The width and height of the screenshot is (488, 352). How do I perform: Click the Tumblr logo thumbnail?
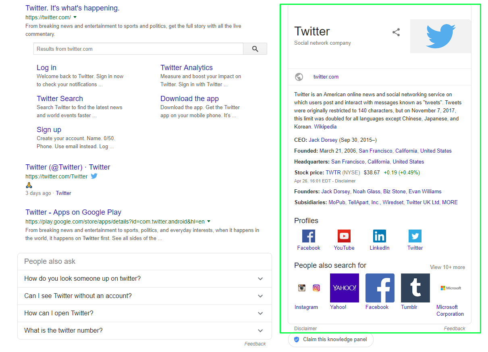pyautogui.click(x=415, y=288)
